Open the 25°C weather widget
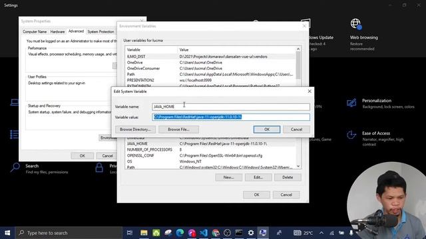The height and width of the screenshot is (239, 426). click(304, 233)
